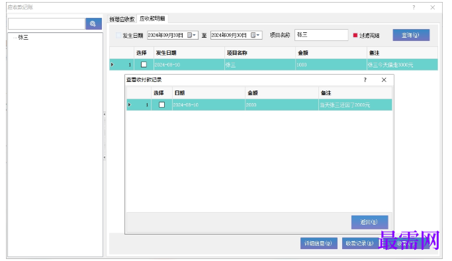This screenshot has height=261, width=452.
Task: Click the 项目名称 input containing 张三
Action: tap(321, 35)
